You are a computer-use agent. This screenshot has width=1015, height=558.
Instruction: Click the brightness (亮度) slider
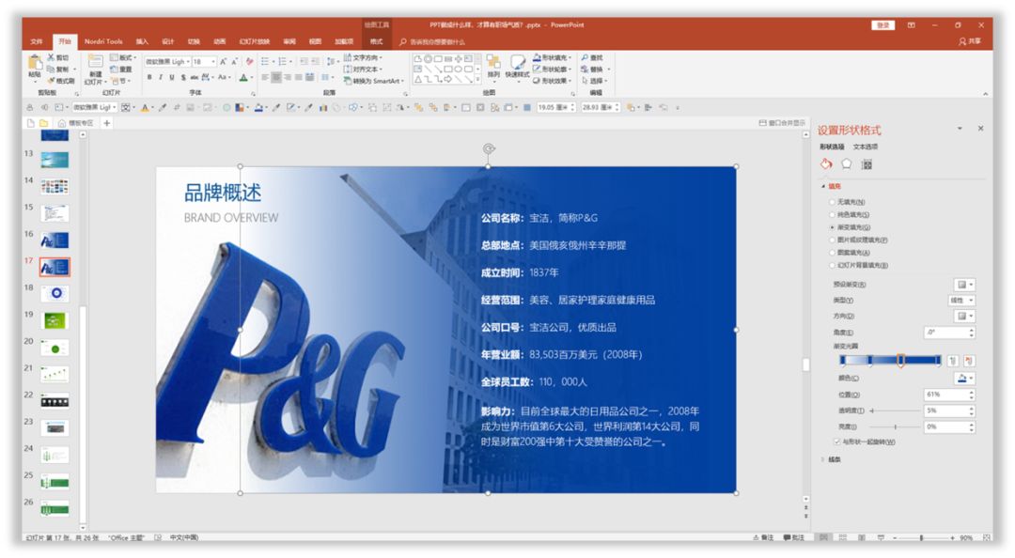point(896,427)
